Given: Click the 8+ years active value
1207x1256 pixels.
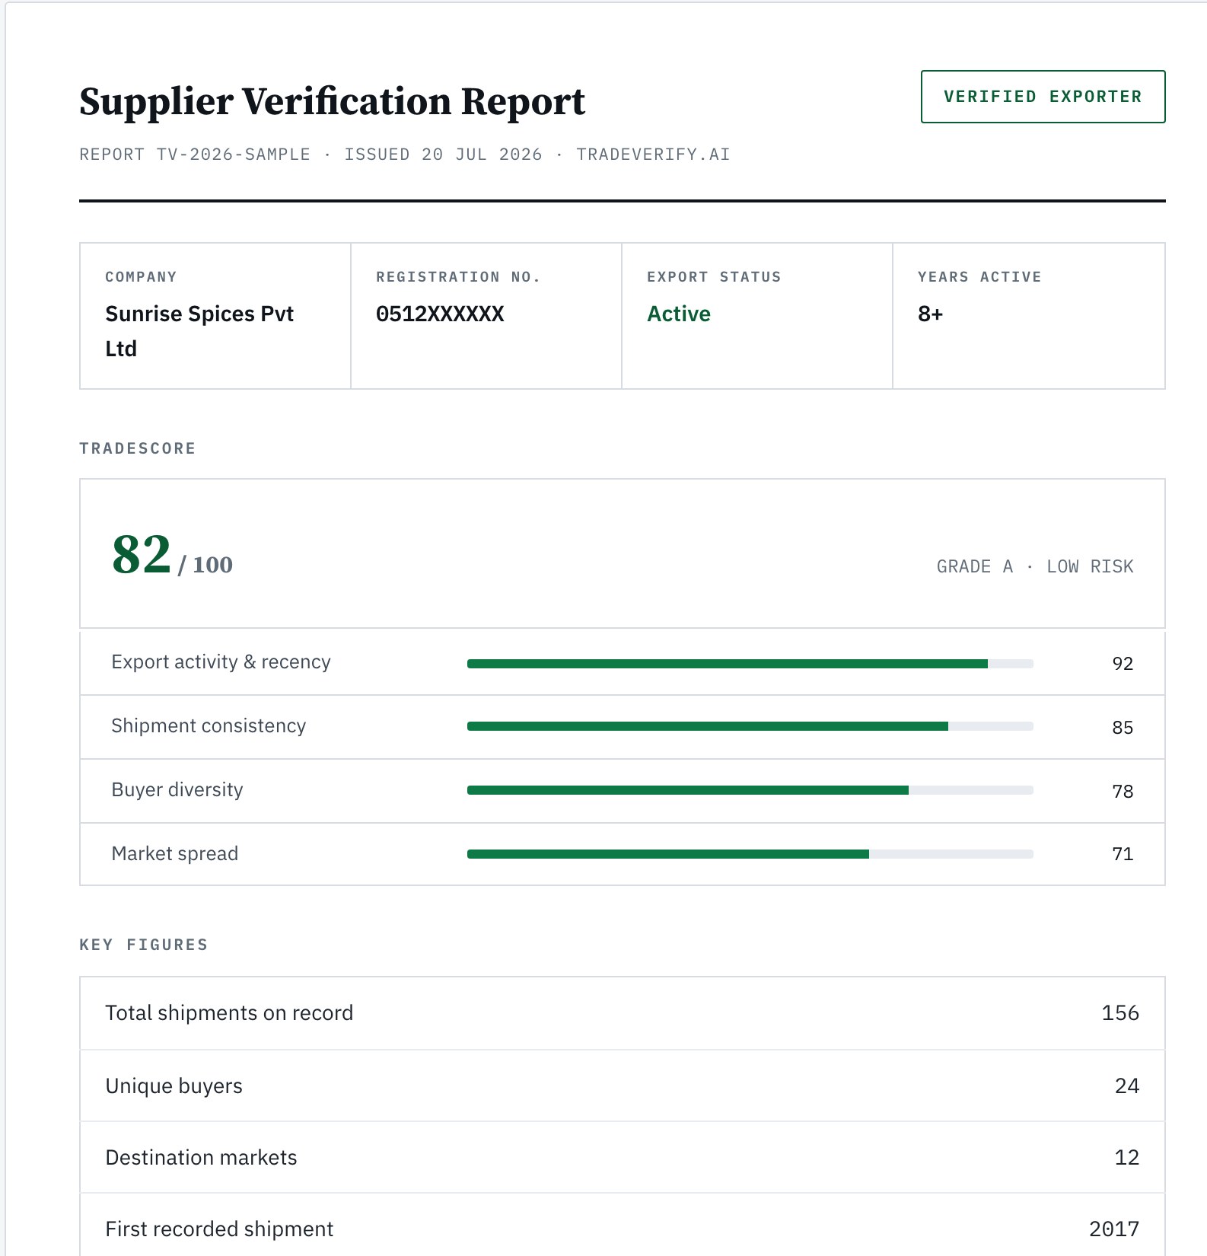Looking at the screenshot, I should click(x=930, y=314).
